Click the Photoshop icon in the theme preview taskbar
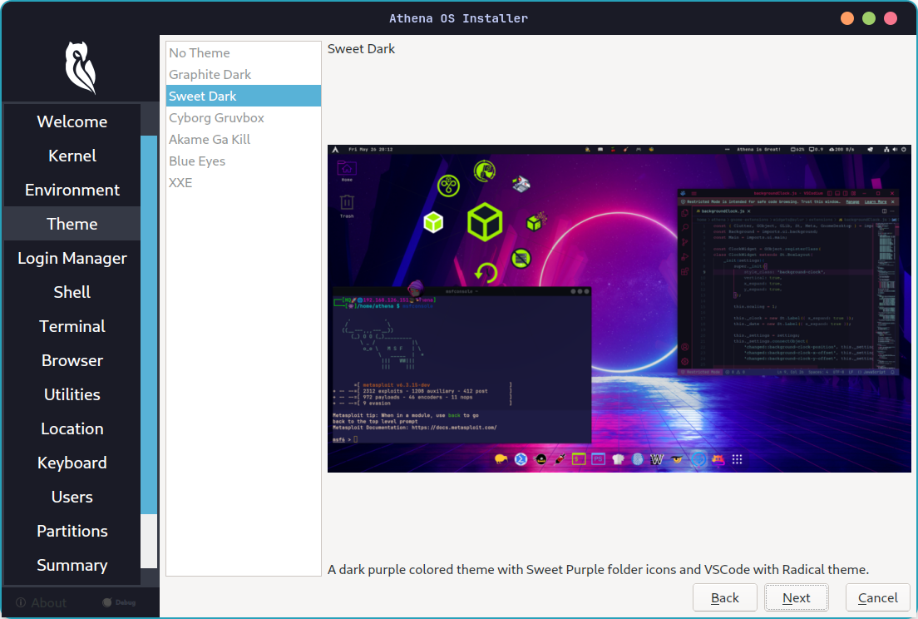This screenshot has height=619, width=918. [597, 458]
